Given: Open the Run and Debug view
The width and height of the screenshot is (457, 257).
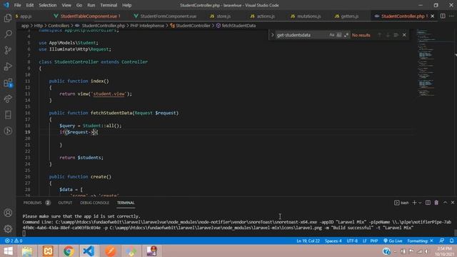Looking at the screenshot, I should tap(8, 66).
